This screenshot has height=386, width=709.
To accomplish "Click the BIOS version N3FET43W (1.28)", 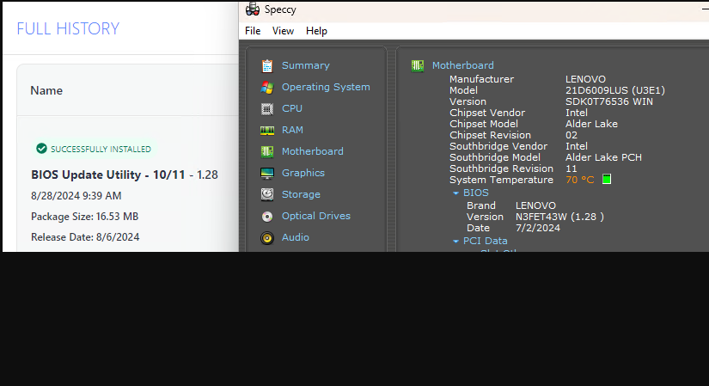I will [x=559, y=217].
